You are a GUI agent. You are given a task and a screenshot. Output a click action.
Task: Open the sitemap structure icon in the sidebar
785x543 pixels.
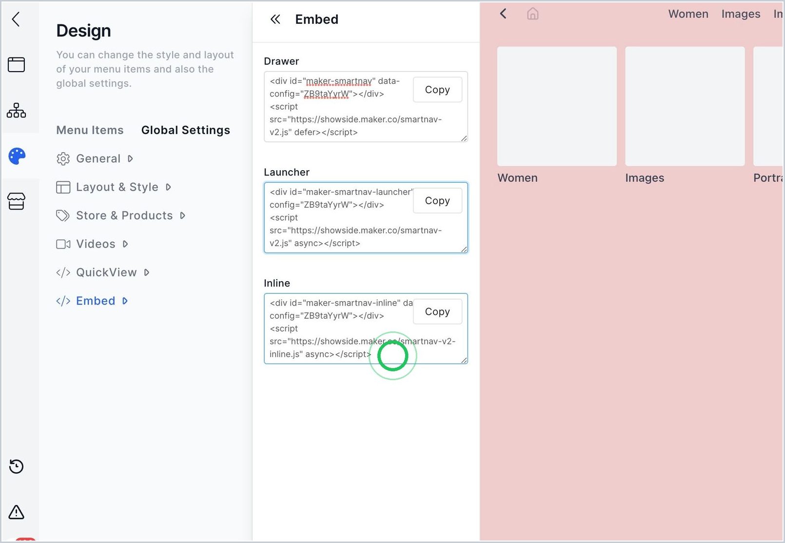[x=16, y=110]
